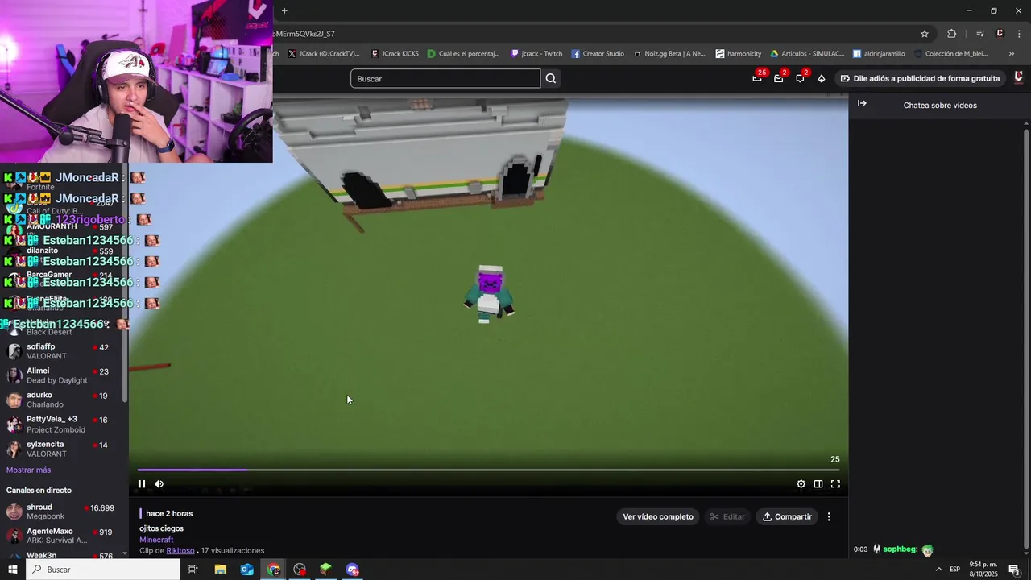Open clip player settings gear

point(801,484)
